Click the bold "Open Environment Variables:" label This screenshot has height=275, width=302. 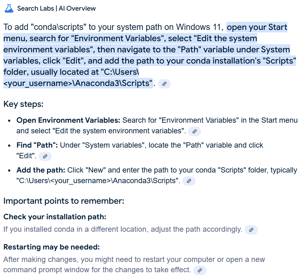tap(68, 120)
